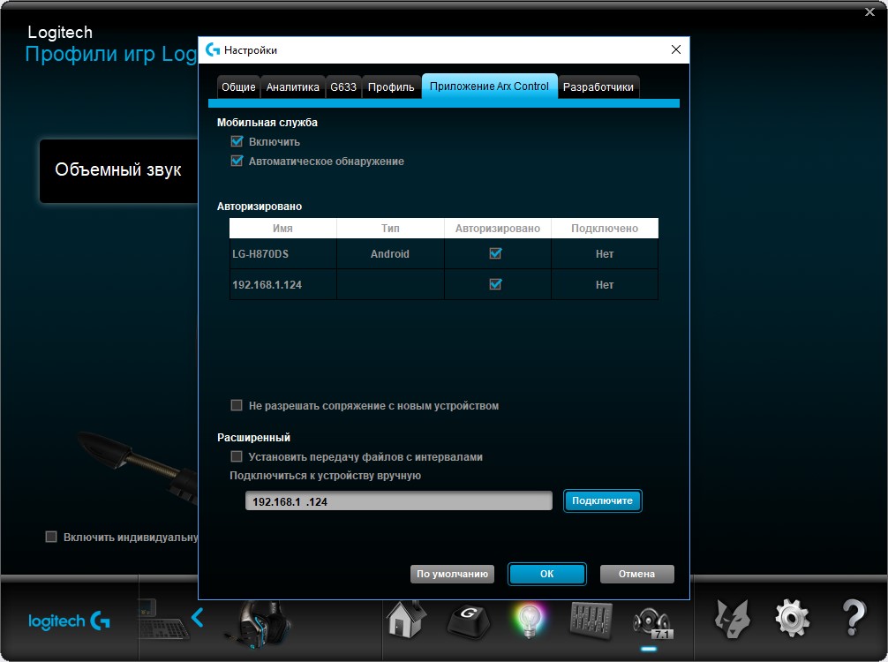Switch to the Разработчики tab
Viewport: 888px width, 662px height.
[598, 87]
